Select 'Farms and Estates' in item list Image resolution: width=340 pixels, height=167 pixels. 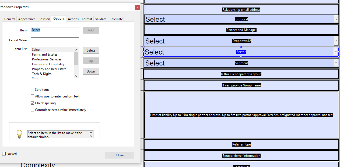point(45,54)
